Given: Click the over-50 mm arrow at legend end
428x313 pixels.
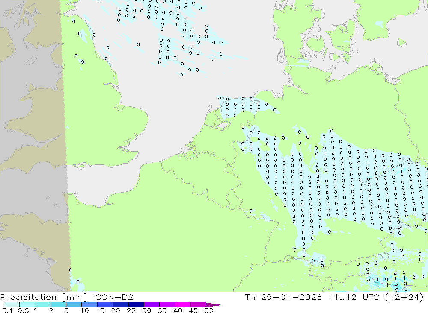Looking at the screenshot, I should [214, 304].
